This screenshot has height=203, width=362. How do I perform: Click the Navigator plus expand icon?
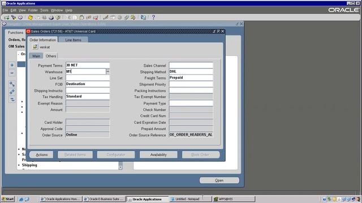point(12,65)
